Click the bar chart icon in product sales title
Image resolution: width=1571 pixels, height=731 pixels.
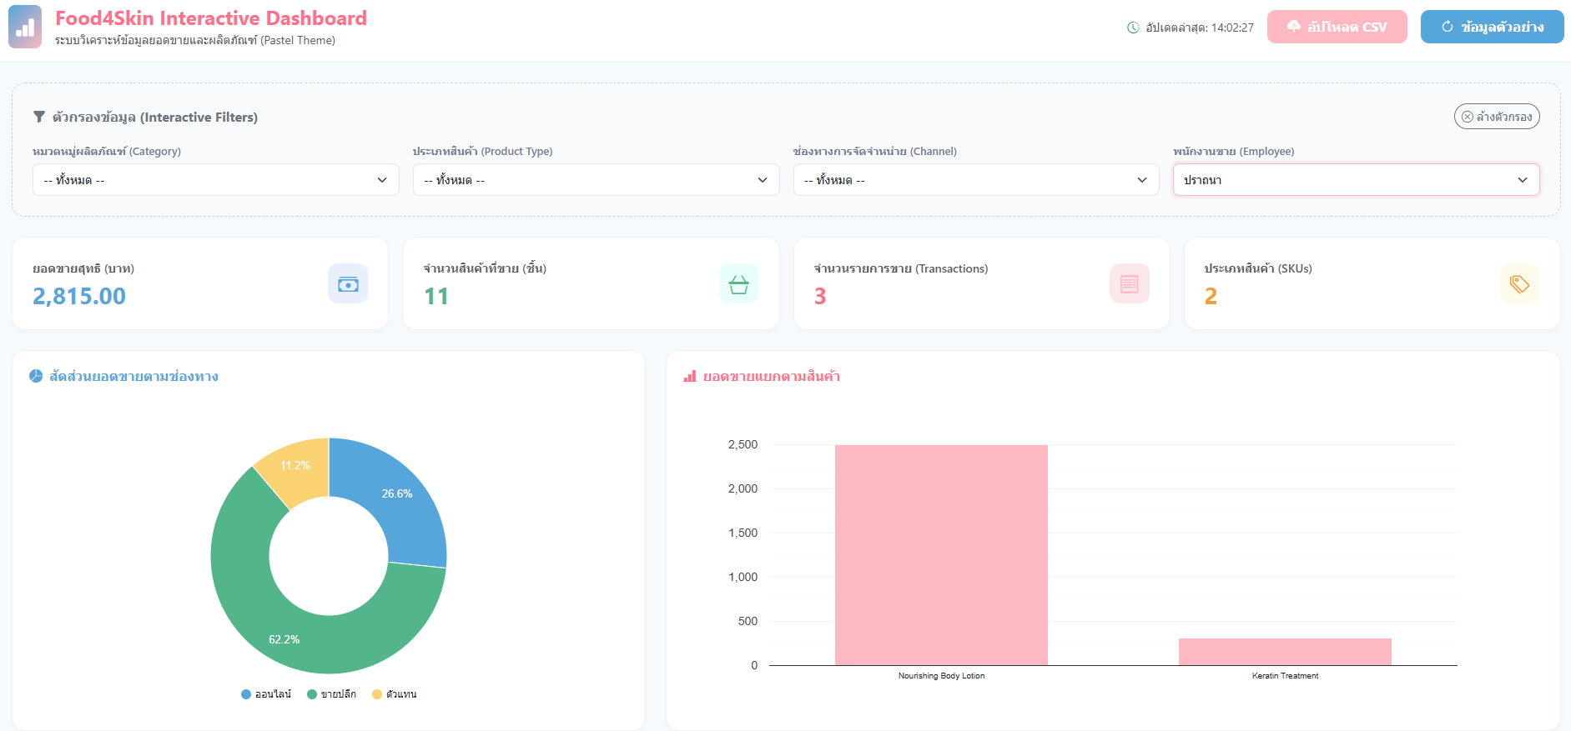690,377
